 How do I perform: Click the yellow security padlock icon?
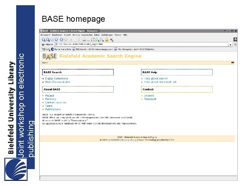107,40
